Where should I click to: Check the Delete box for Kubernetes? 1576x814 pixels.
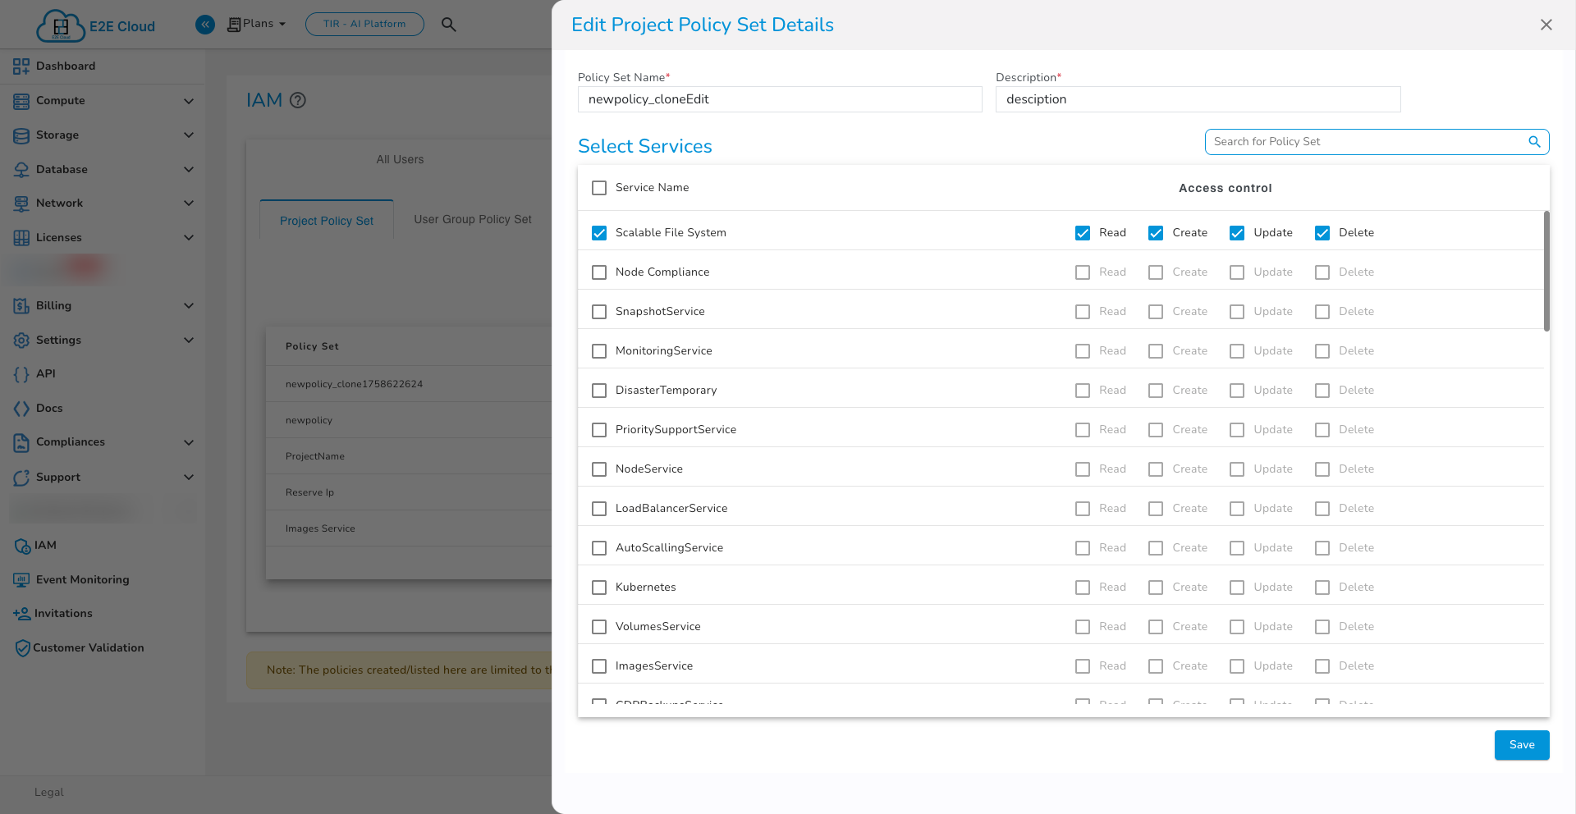[x=1322, y=588]
